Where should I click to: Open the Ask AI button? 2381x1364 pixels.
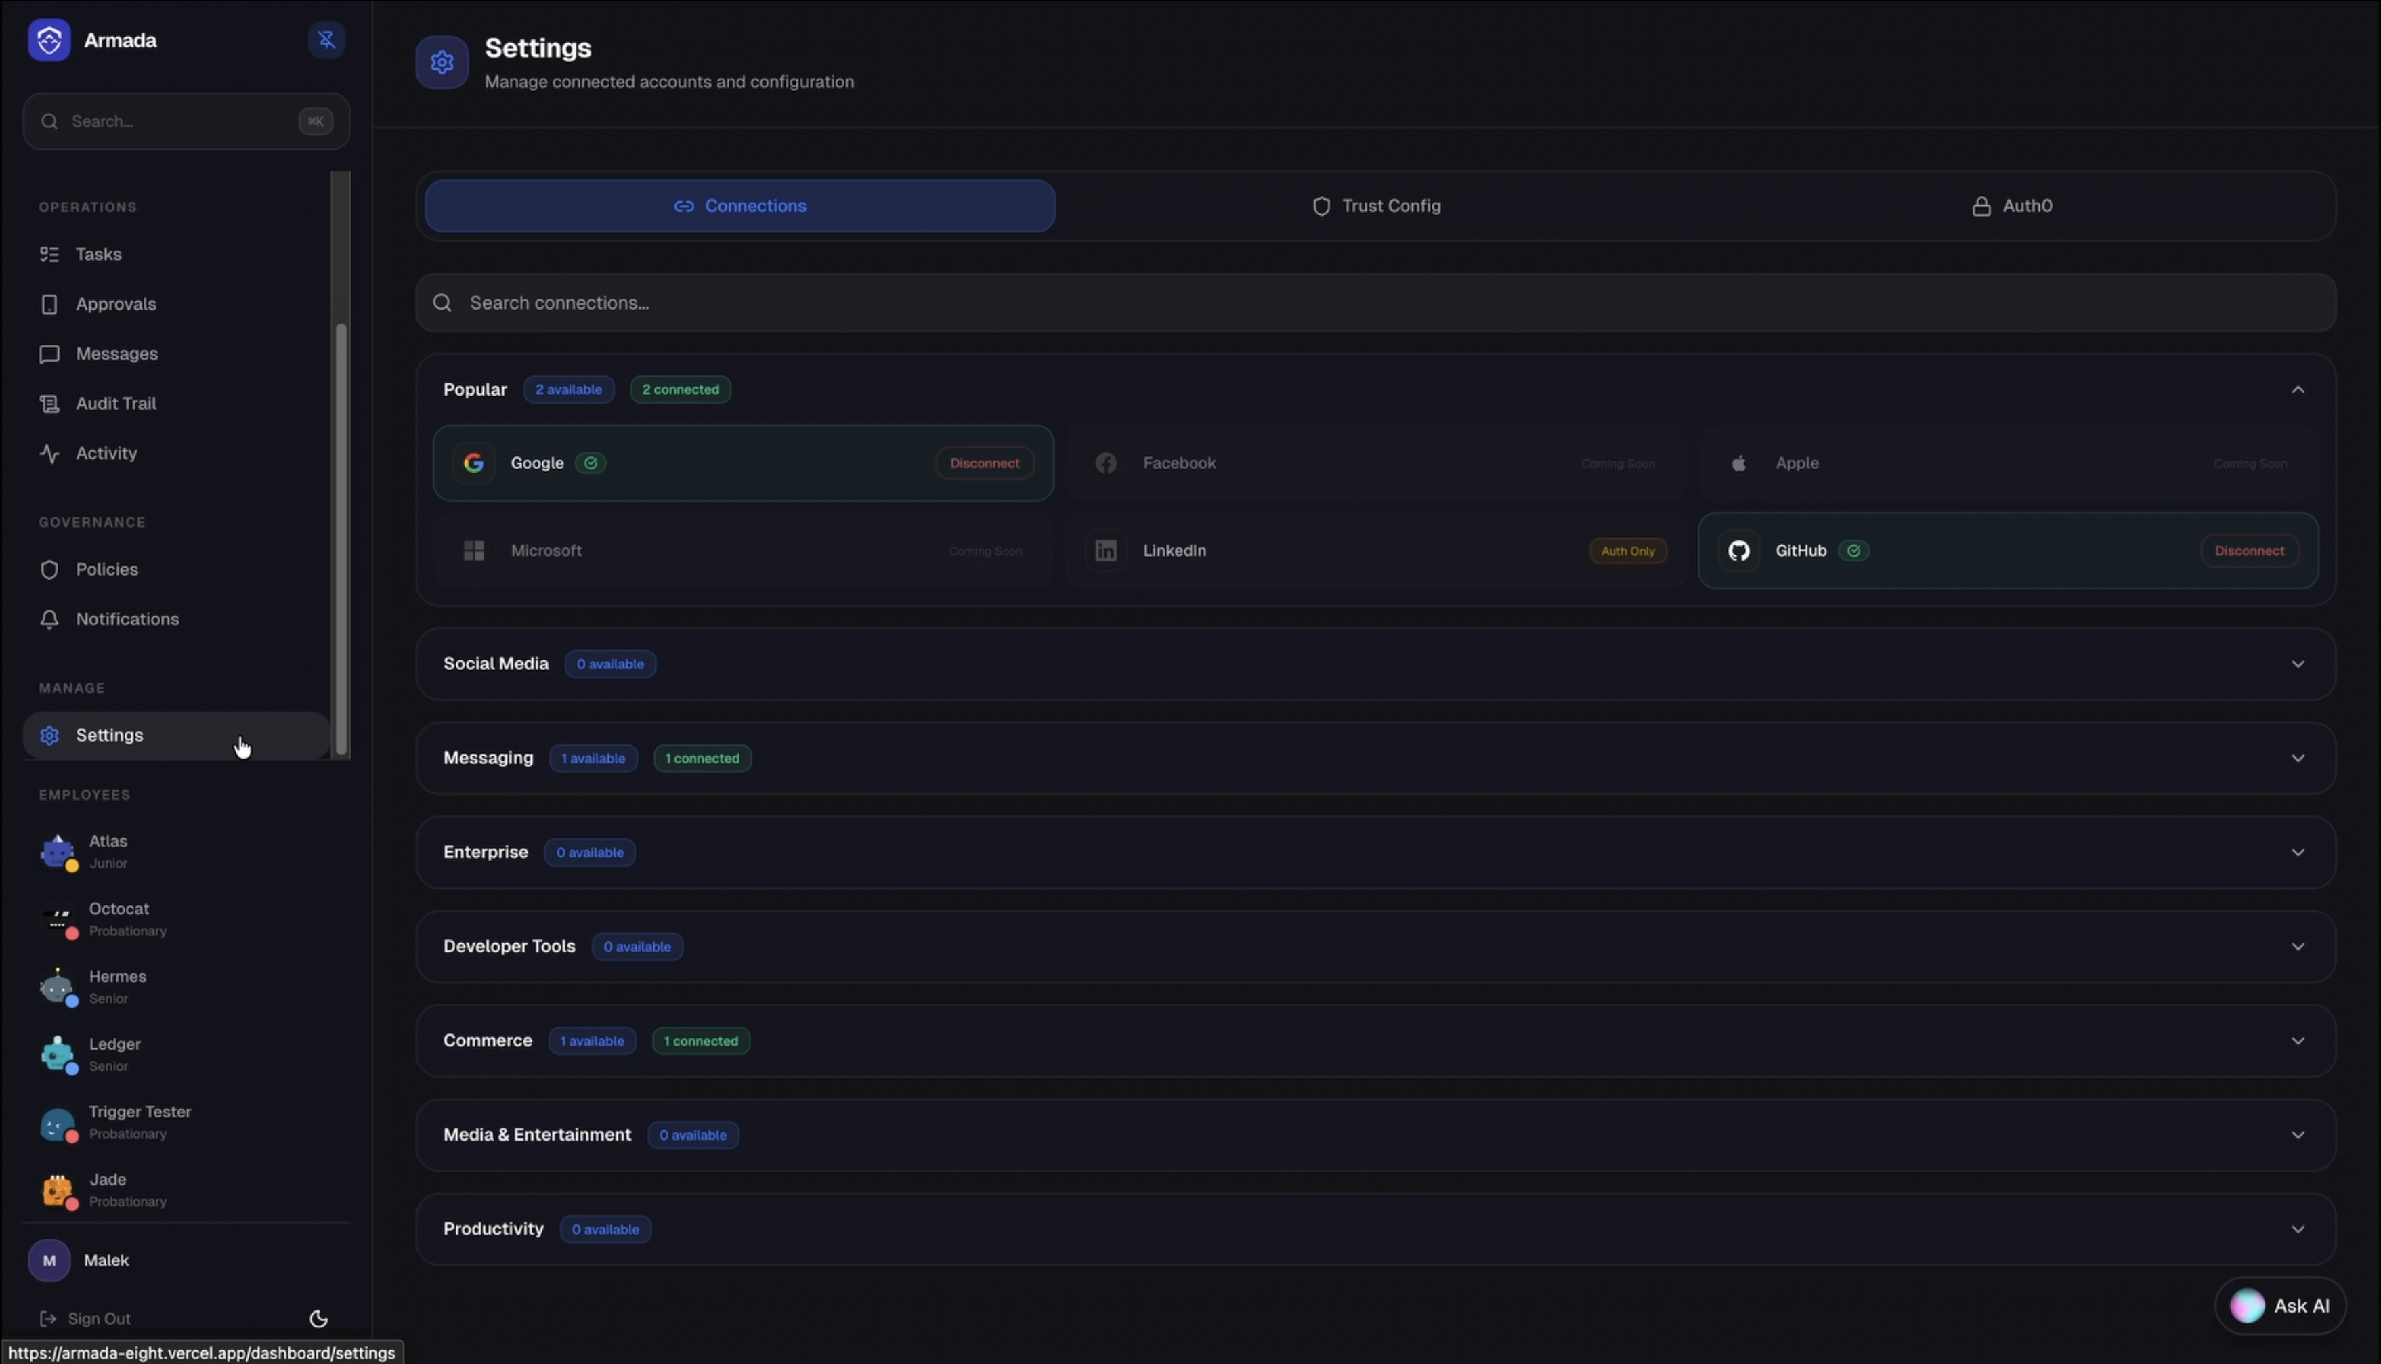2280,1306
